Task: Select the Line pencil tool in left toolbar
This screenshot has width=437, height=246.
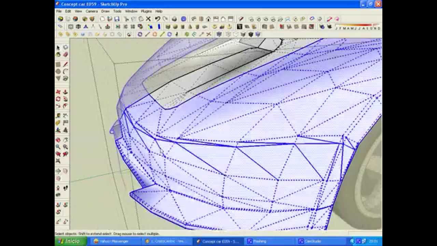Action: pyautogui.click(x=65, y=64)
